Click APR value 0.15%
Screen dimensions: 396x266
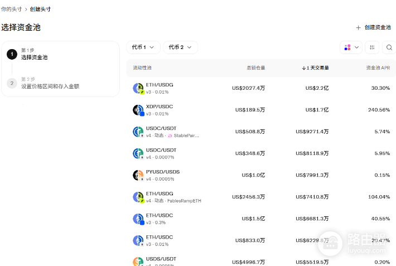(x=382, y=175)
